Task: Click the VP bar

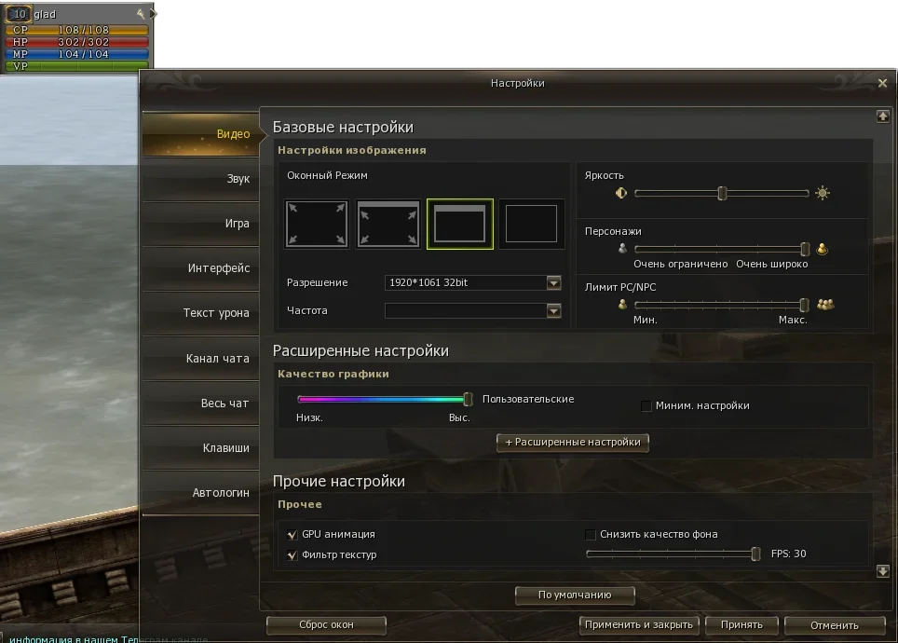Action: 76,66
